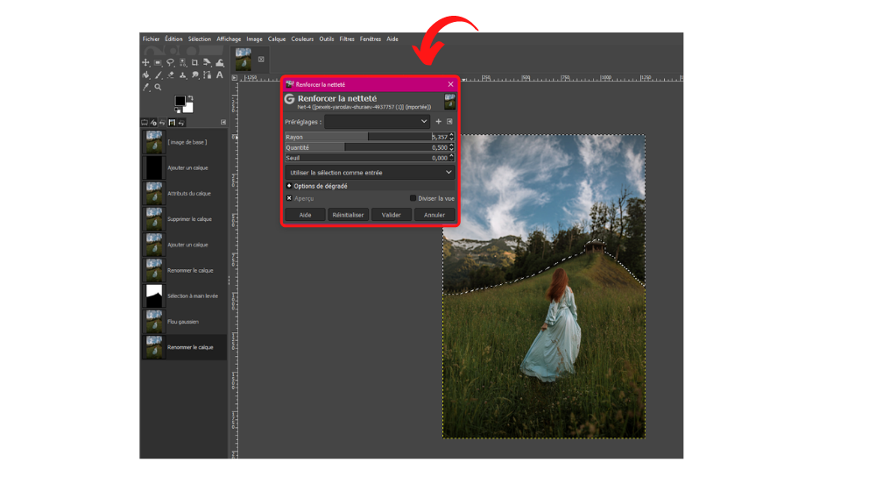Open the Outils menu
Image resolution: width=876 pixels, height=491 pixels.
tap(327, 39)
